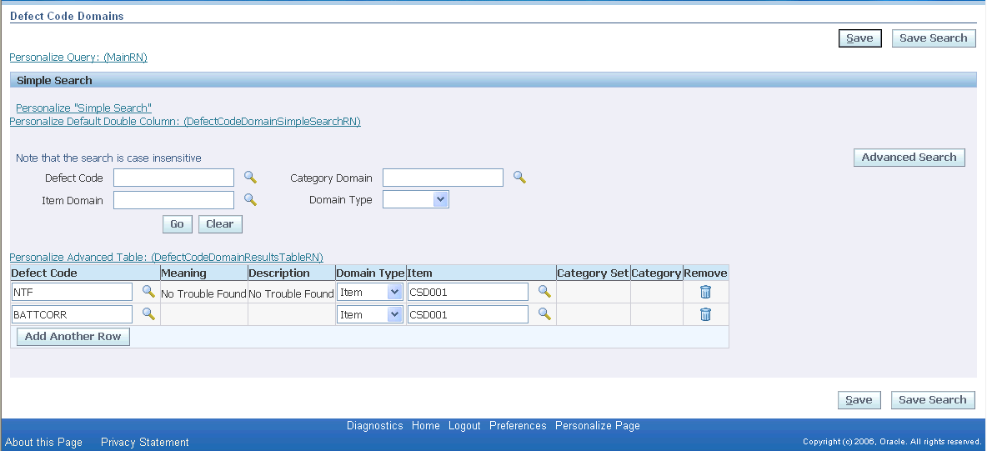This screenshot has width=987, height=451.
Task: Remove the BATTCORR row with trash icon
Action: [705, 314]
